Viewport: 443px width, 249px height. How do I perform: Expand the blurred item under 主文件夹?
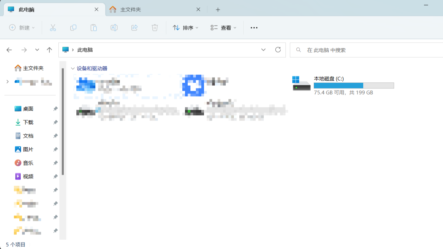(7, 82)
